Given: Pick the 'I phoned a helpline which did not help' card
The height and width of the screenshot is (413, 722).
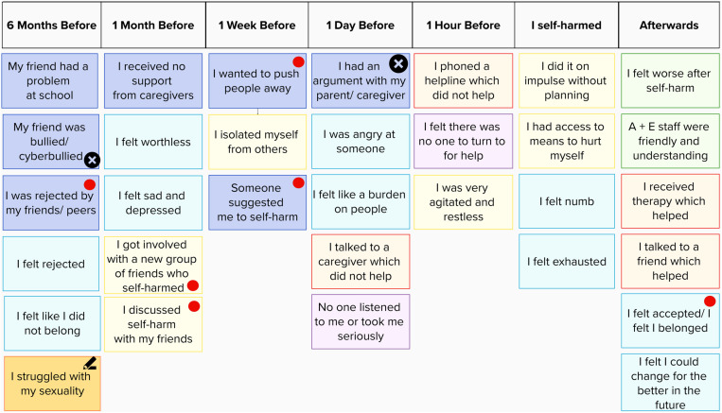Looking at the screenshot, I should click(464, 81).
